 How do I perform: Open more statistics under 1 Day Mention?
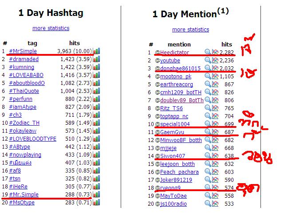point(190,30)
